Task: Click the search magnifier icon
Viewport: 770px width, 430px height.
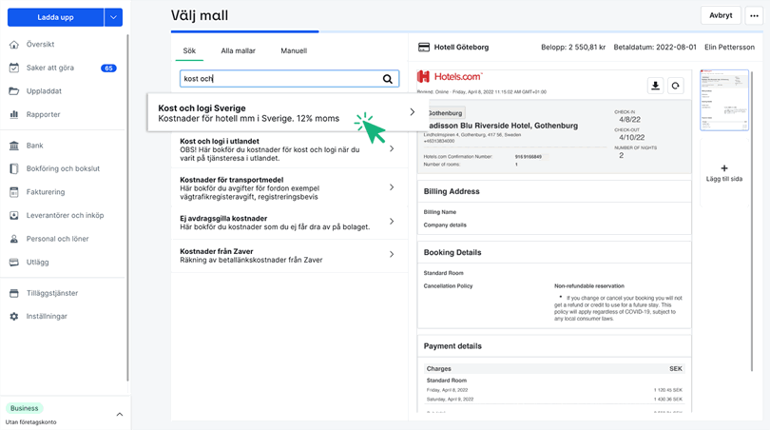Action: 388,79
